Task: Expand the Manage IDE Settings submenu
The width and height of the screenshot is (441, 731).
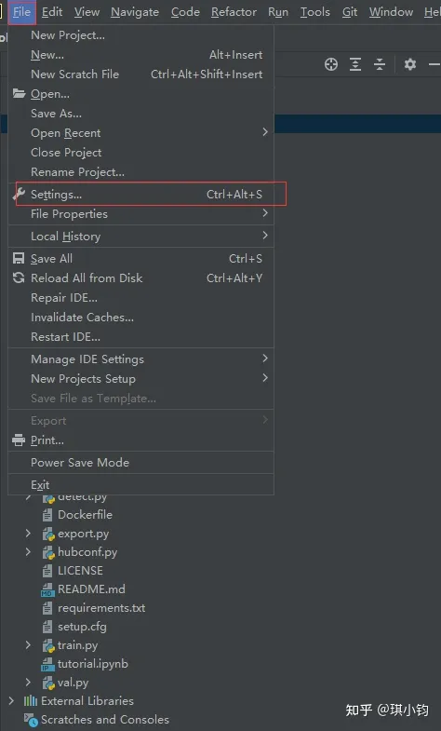Action: pyautogui.click(x=140, y=359)
